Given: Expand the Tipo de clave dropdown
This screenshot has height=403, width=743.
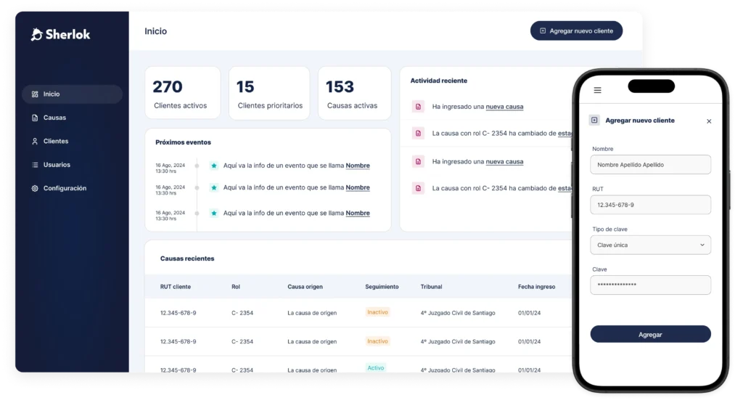Looking at the screenshot, I should pos(650,245).
